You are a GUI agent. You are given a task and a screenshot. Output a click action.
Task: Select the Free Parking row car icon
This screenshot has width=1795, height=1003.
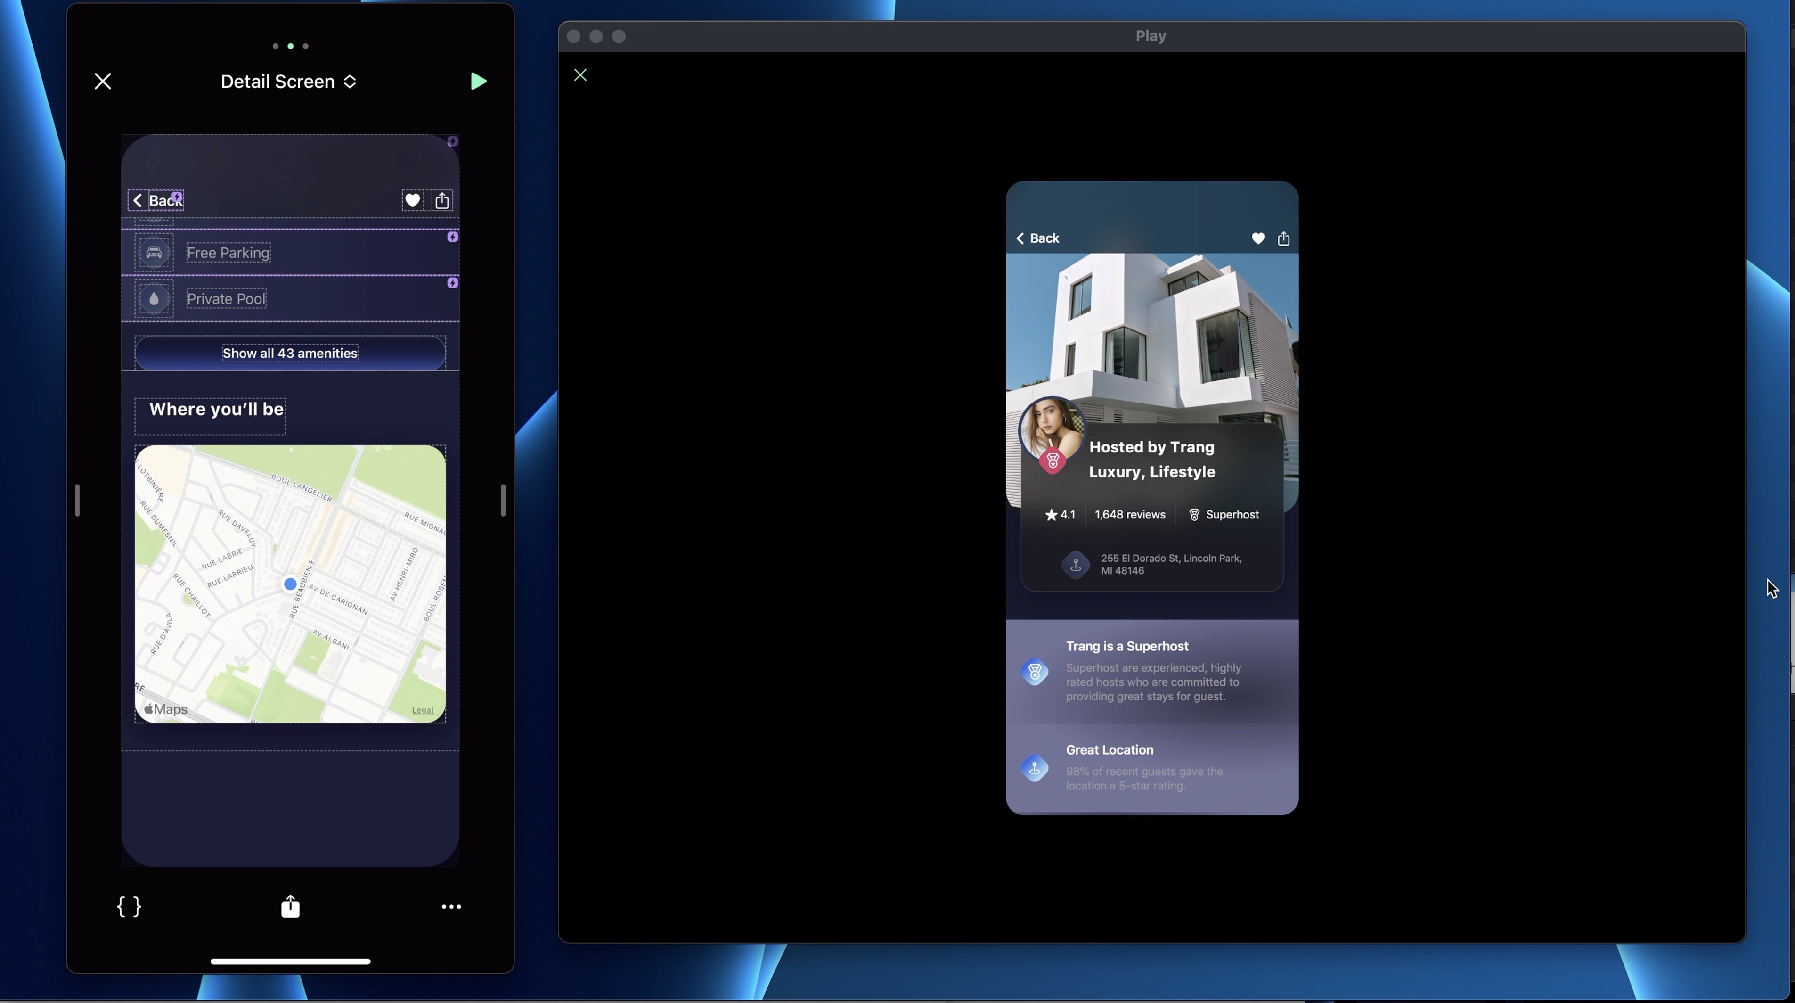pos(154,253)
